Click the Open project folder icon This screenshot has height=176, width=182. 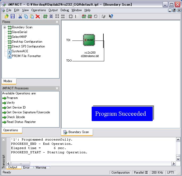tap(7, 17)
